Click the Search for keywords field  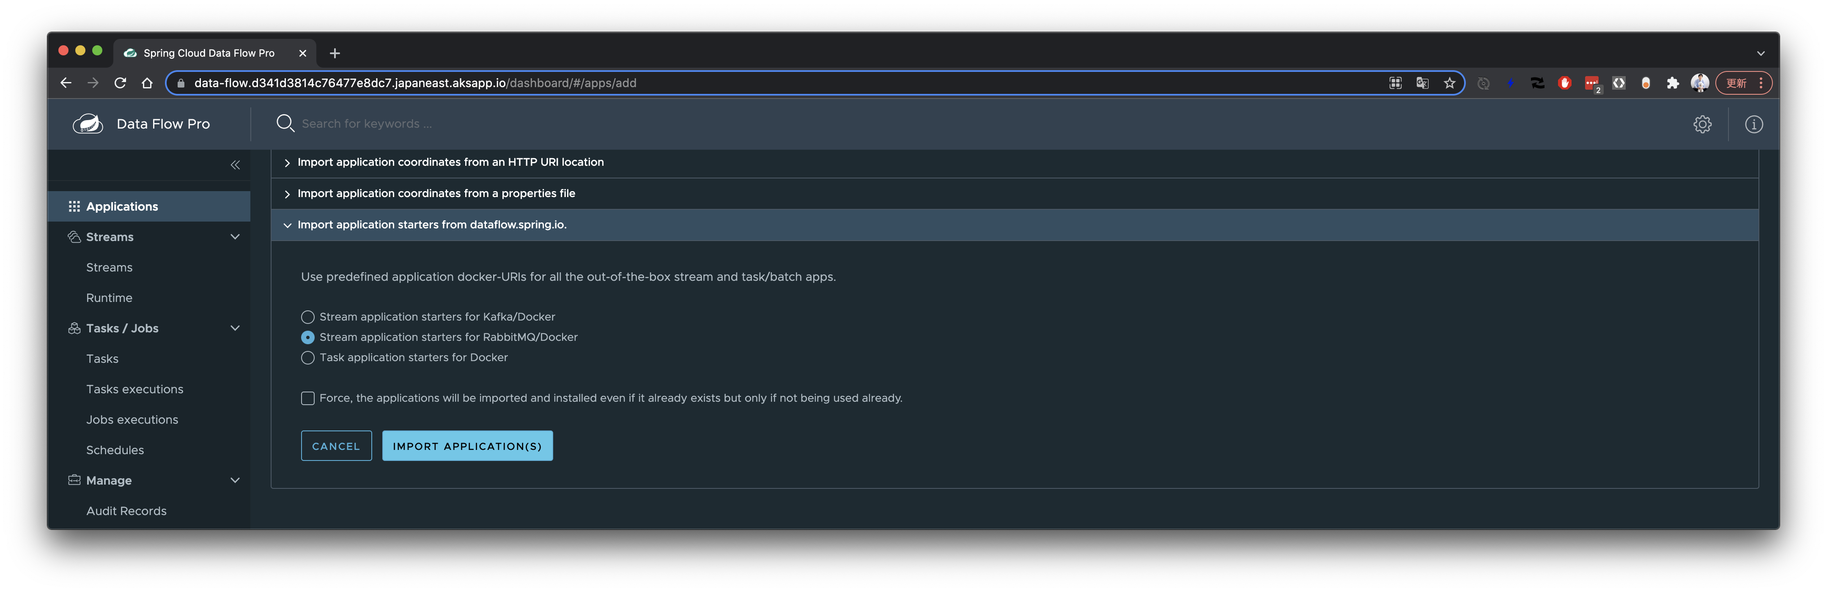(x=367, y=124)
